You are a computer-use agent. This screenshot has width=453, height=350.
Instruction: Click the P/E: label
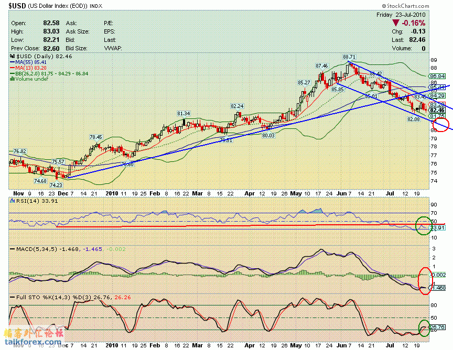109,24
